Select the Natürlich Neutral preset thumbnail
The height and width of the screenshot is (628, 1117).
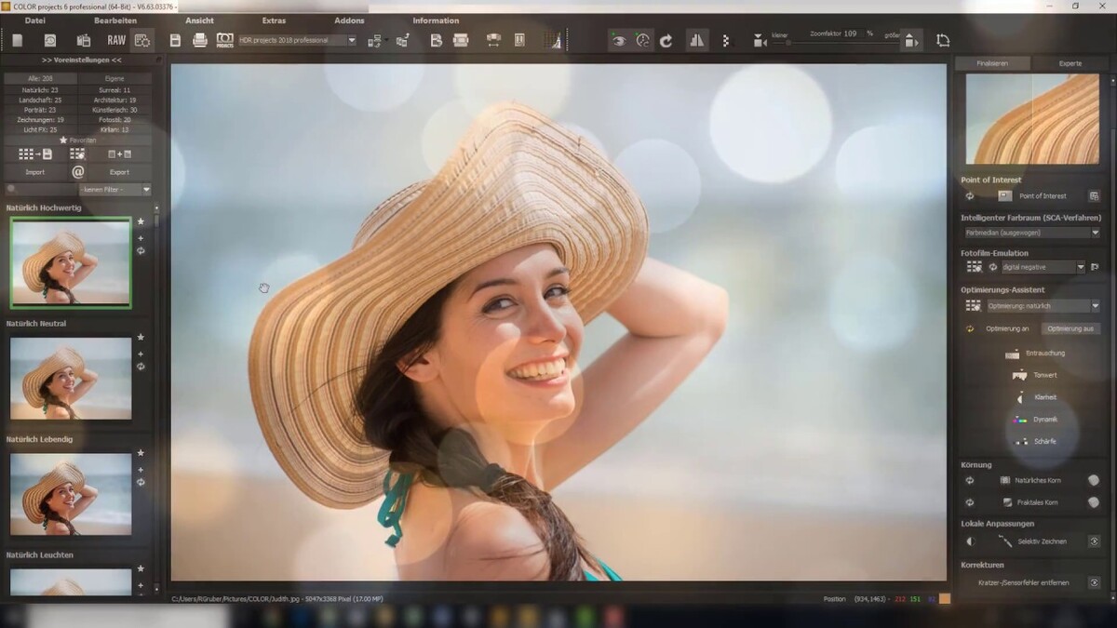pyautogui.click(x=71, y=378)
